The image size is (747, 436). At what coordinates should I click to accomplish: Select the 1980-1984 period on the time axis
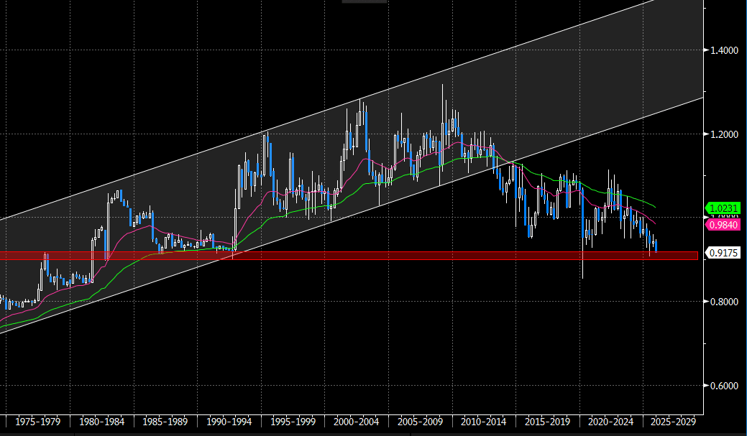(101, 422)
